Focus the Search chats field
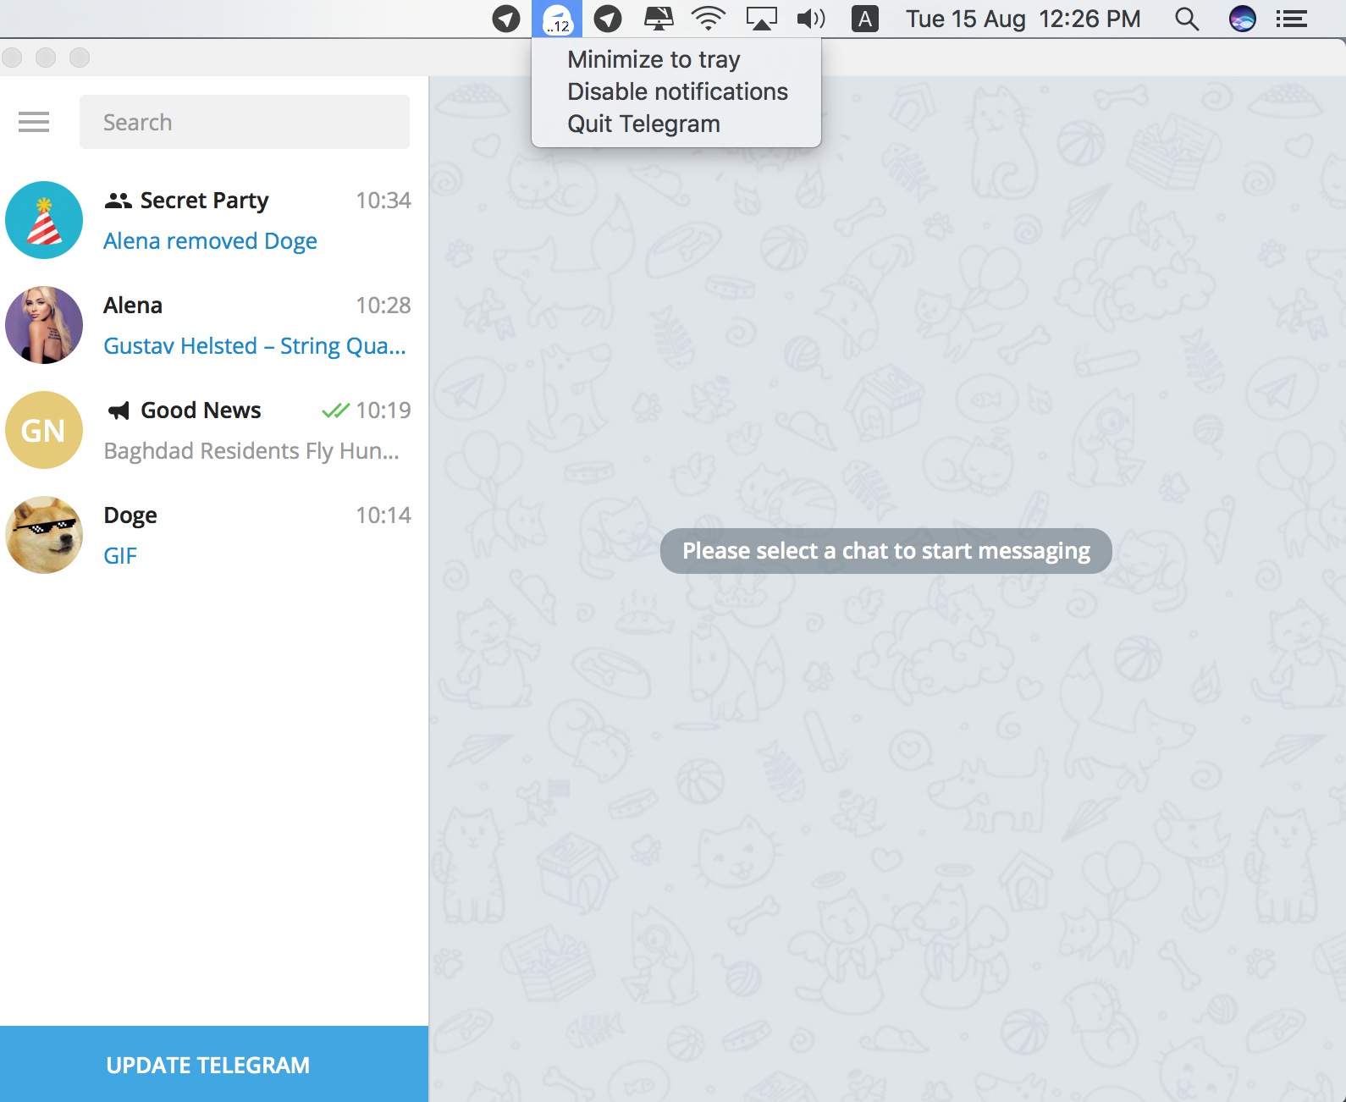The width and height of the screenshot is (1346, 1102). pyautogui.click(x=245, y=122)
